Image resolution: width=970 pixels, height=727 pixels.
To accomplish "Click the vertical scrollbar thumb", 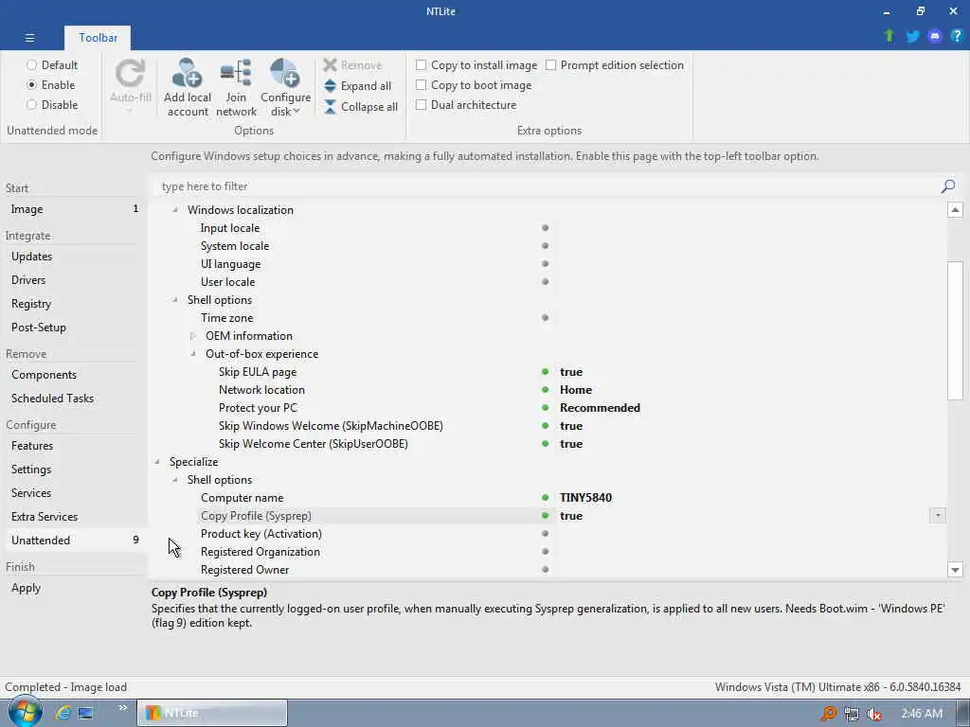I will pos(955,330).
